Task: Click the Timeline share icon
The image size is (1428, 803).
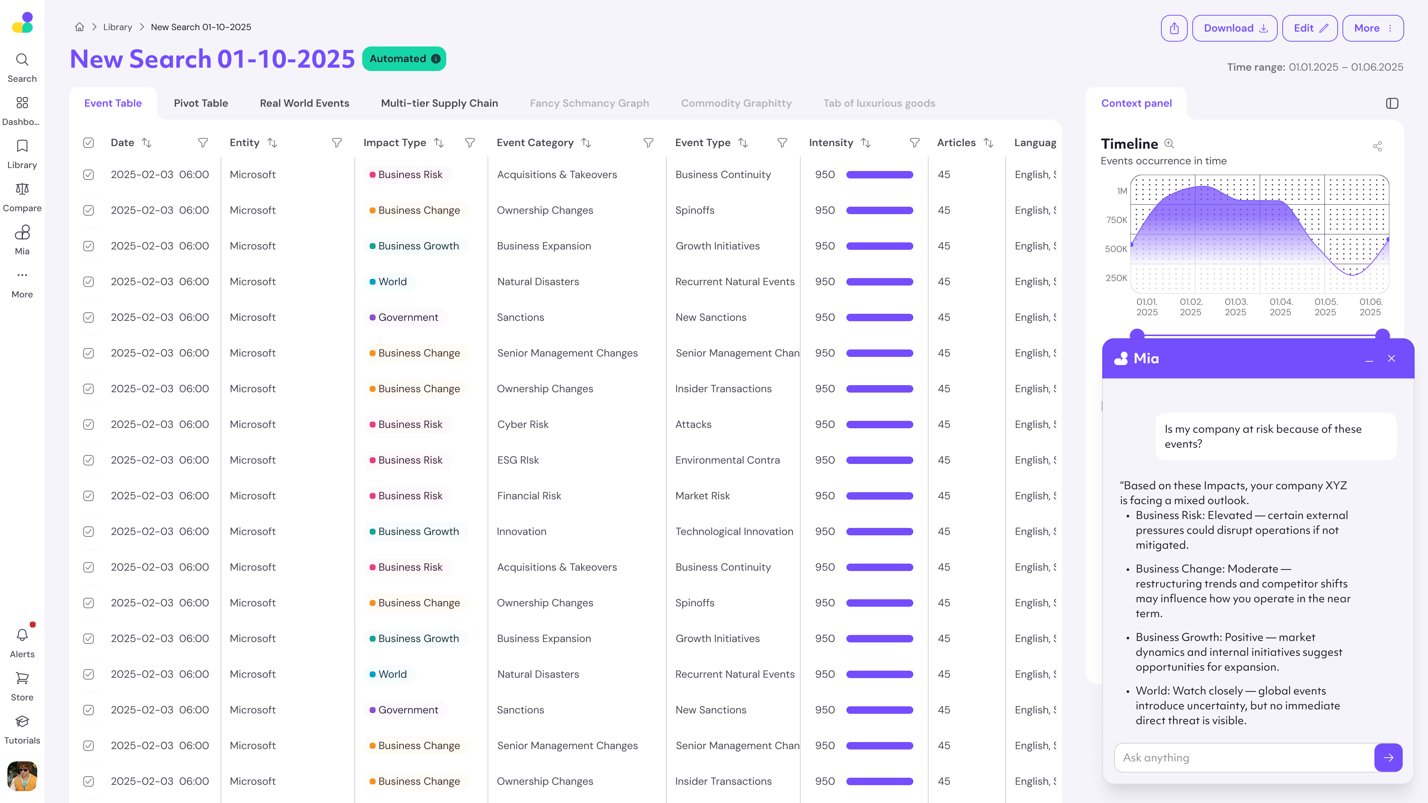Action: tap(1377, 146)
